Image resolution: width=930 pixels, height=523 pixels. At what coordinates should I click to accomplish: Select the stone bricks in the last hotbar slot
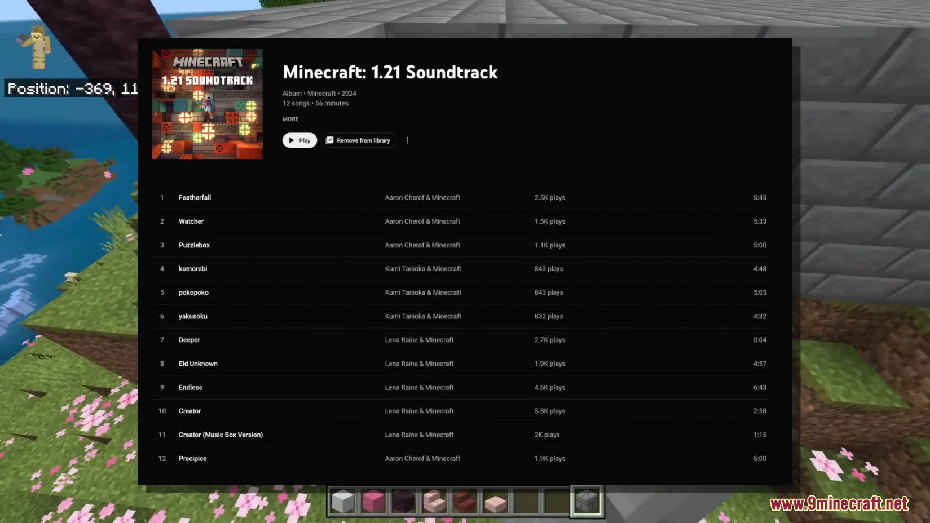coord(587,501)
